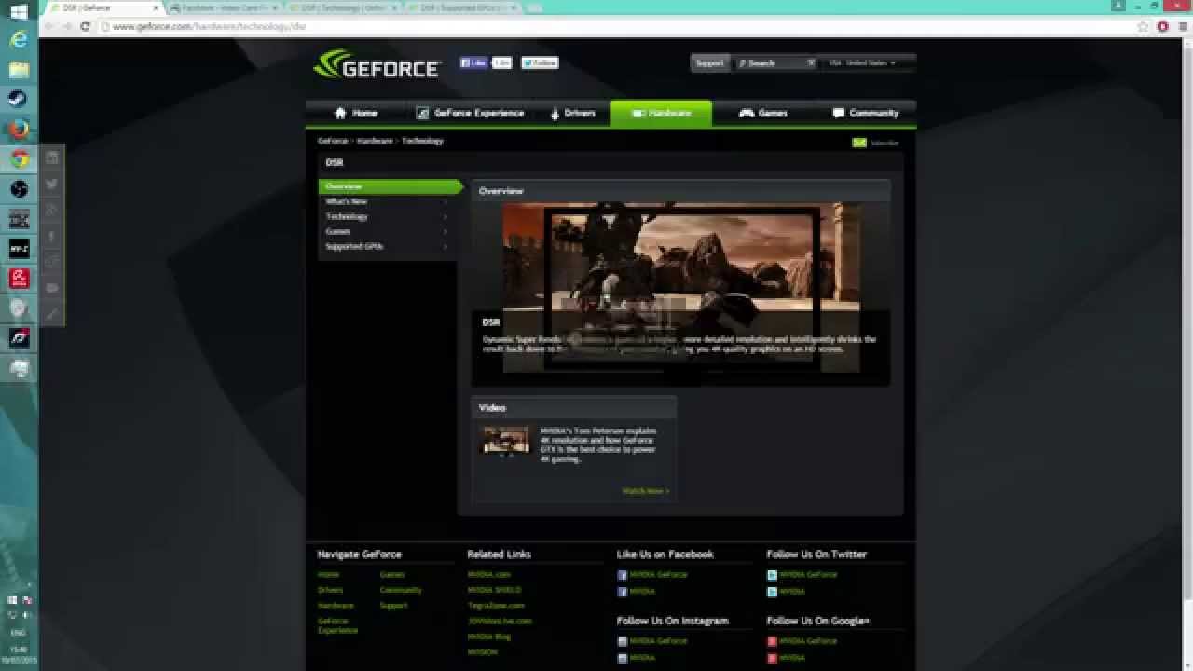Click Drivers in Navigate GeForce footer
1193x671 pixels.
330,590
